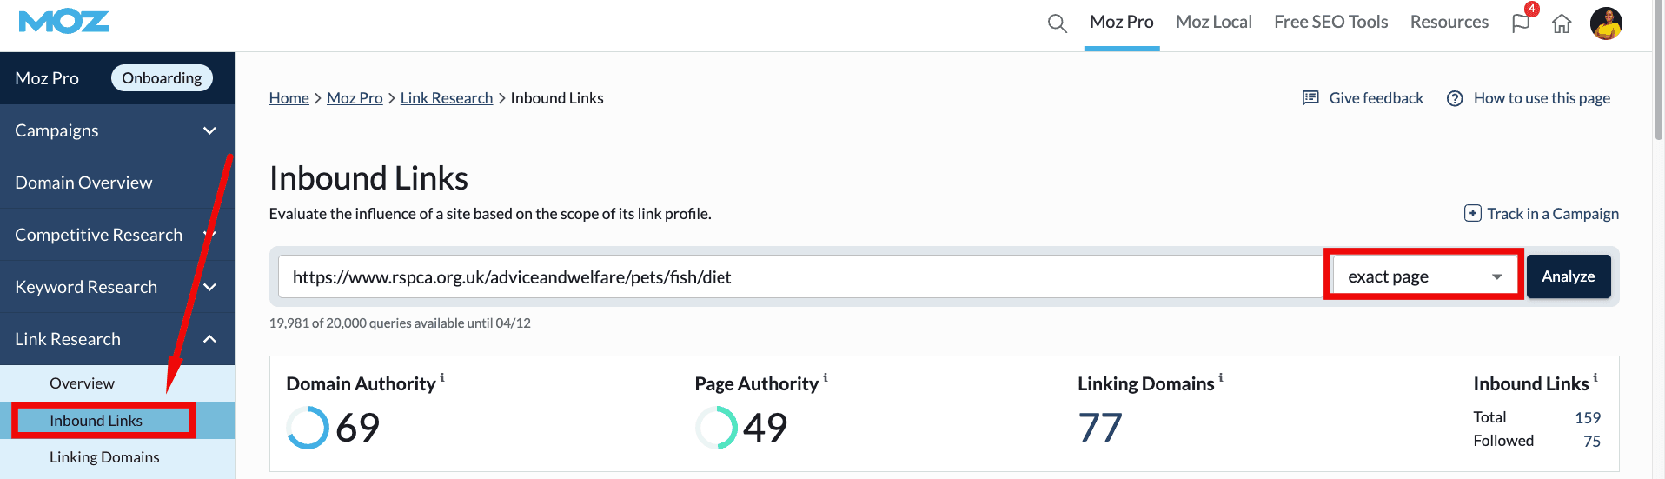Click the How to use help icon
The height and width of the screenshot is (479, 1665).
click(x=1455, y=99)
